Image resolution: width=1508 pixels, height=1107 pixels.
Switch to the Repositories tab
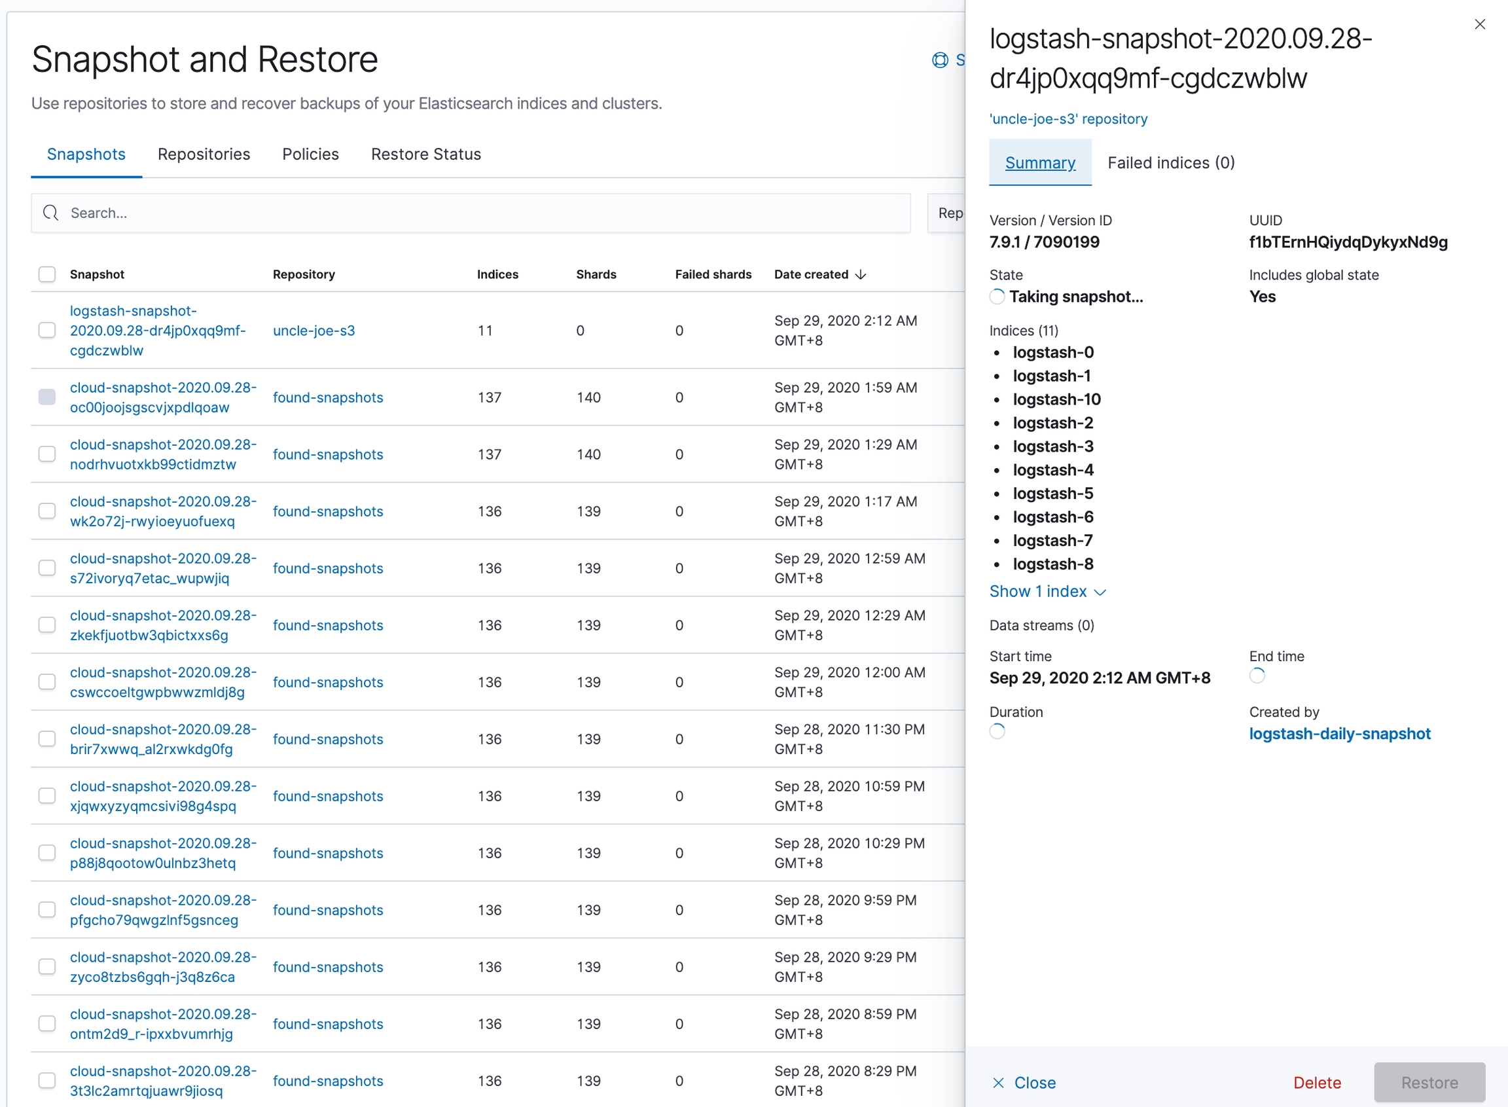[x=204, y=154]
